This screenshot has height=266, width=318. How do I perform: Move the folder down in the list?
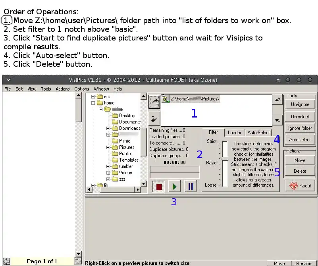pyautogui.click(x=277, y=120)
